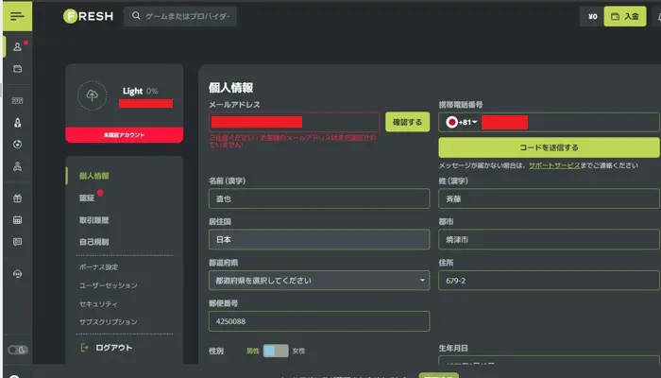
Task: Select 取引履歴 in the account menu
Action: coord(94,220)
